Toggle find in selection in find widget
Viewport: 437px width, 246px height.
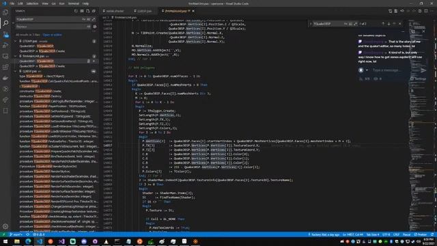(394, 24)
